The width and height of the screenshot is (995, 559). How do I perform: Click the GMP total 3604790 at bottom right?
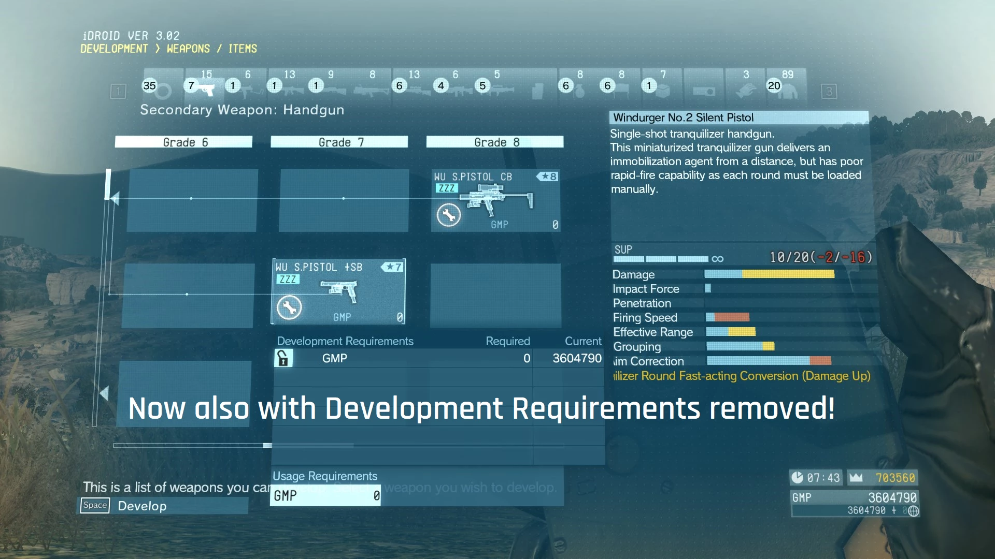(x=892, y=498)
